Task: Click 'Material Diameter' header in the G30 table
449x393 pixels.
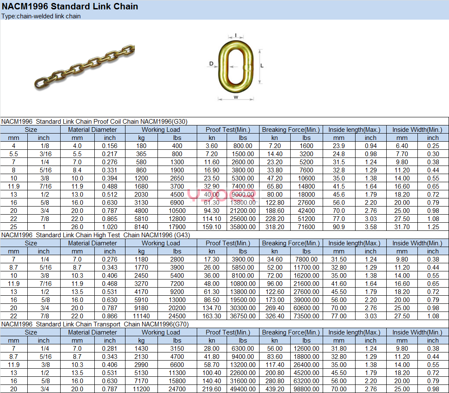Action: [x=93, y=130]
